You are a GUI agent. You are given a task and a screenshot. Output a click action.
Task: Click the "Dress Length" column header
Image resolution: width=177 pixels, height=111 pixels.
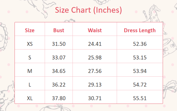click(x=140, y=30)
